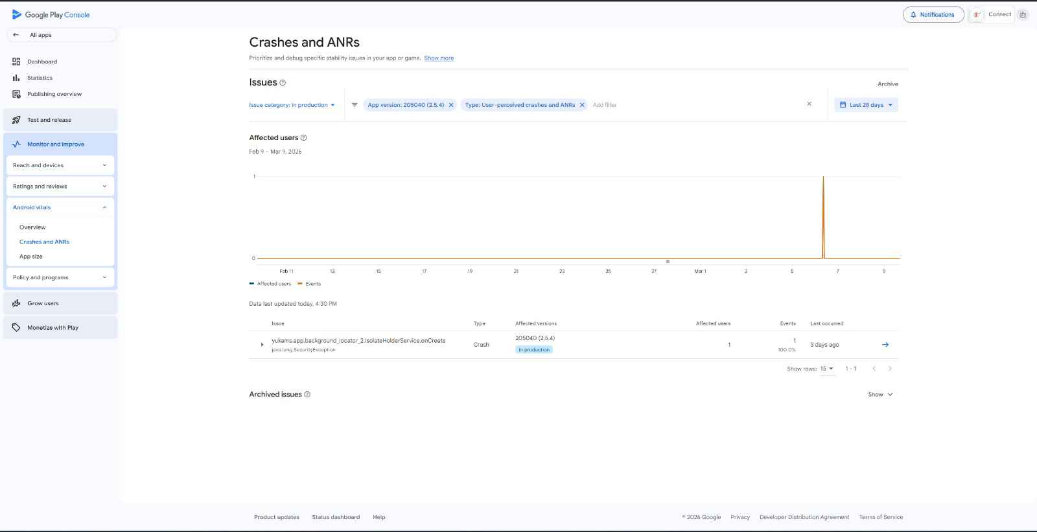Clear all filters with the X icon
1037x532 pixels.
tap(809, 104)
